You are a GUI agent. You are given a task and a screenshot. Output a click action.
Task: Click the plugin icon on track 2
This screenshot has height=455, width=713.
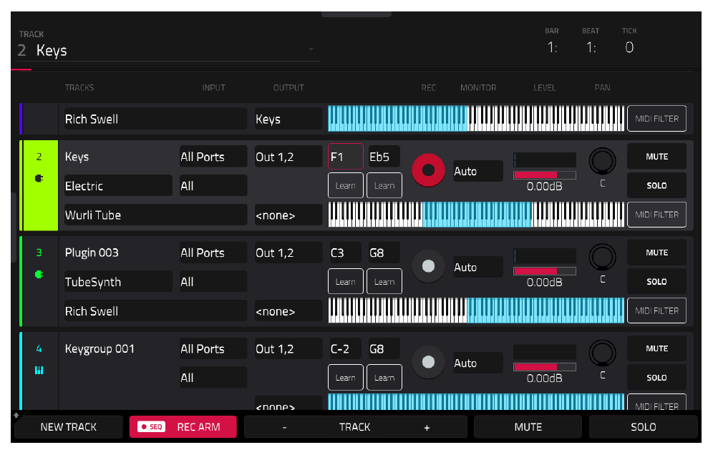pyautogui.click(x=39, y=179)
